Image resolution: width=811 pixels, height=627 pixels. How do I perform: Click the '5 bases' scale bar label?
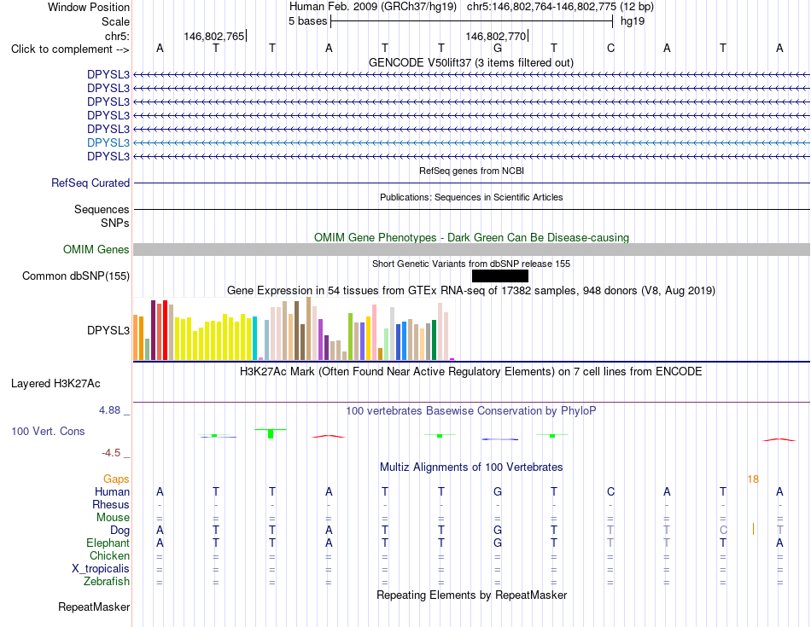307,21
